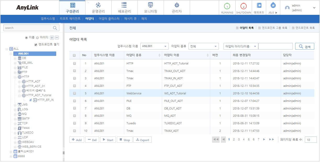This screenshot has width=320, height=163.
Task: Open the error code icon
Action: (x=259, y=6)
